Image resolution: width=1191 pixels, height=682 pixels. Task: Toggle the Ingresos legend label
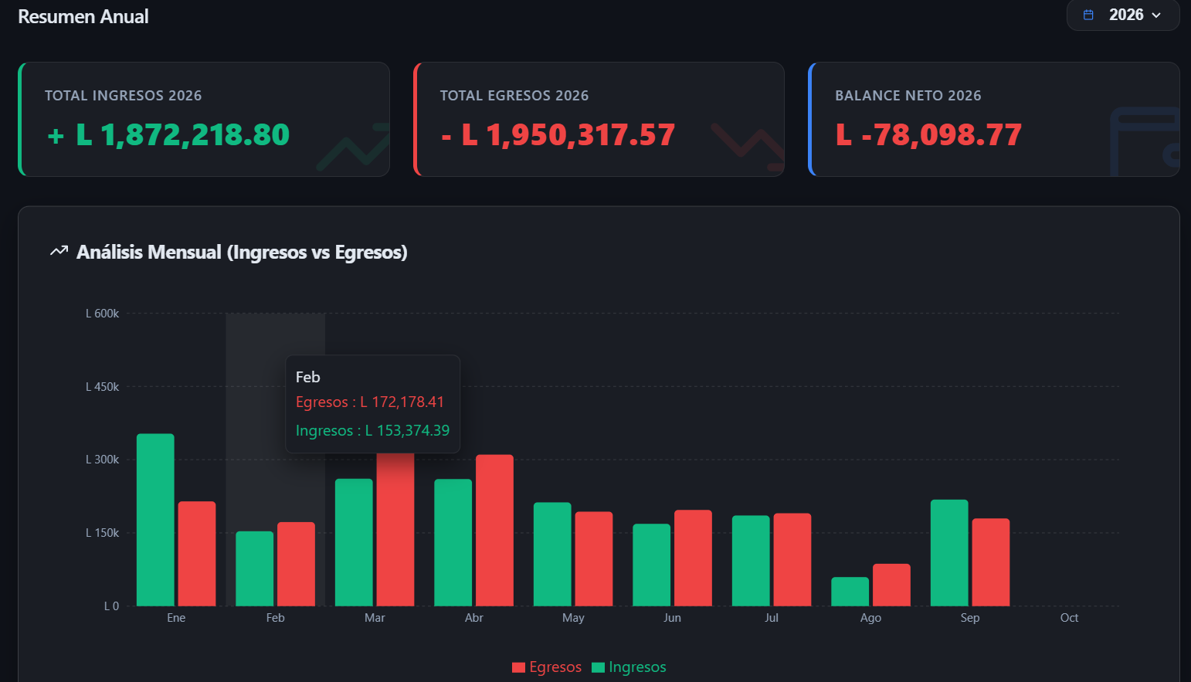(x=637, y=667)
